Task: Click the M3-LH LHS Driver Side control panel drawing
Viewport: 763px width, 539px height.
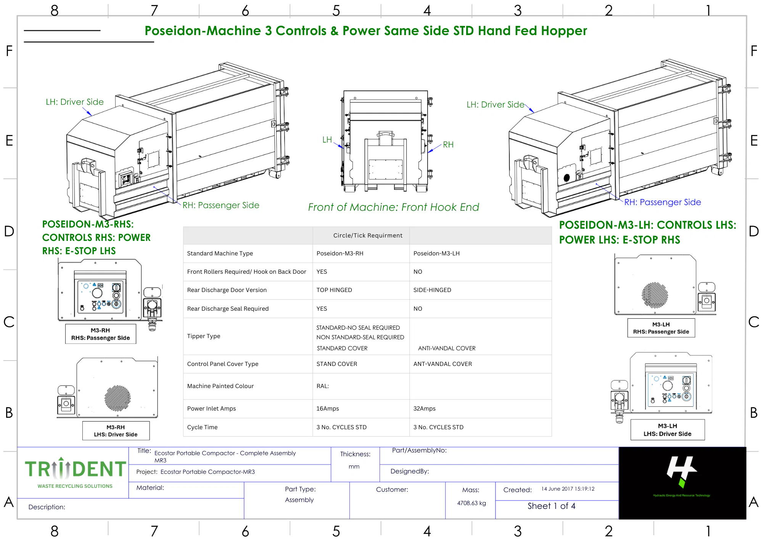Action: [670, 389]
